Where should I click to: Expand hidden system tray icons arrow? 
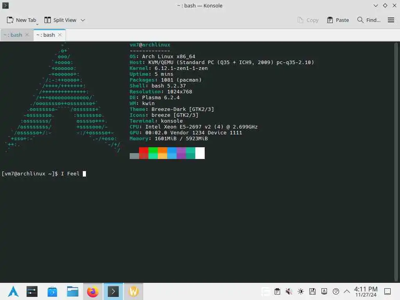[347, 291]
